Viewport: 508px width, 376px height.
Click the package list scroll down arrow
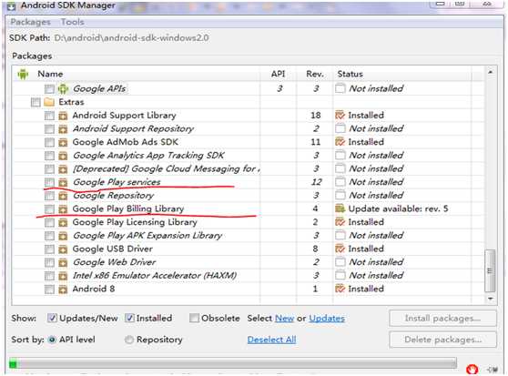coord(490,299)
